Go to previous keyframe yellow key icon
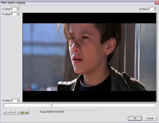Image resolution: width=159 pixels, height=123 pixels. [x=22, y=112]
